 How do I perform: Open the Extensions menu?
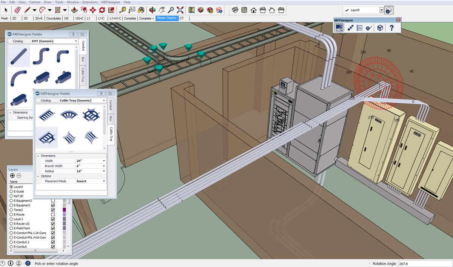(x=90, y=2)
